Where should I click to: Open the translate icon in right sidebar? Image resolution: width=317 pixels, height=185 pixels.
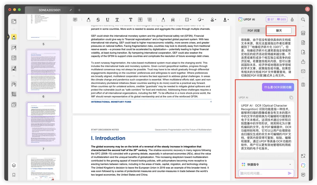tap(303, 156)
